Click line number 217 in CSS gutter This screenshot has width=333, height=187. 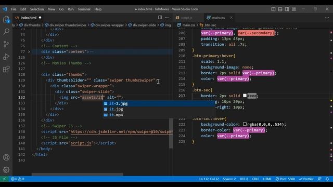click(x=182, y=96)
